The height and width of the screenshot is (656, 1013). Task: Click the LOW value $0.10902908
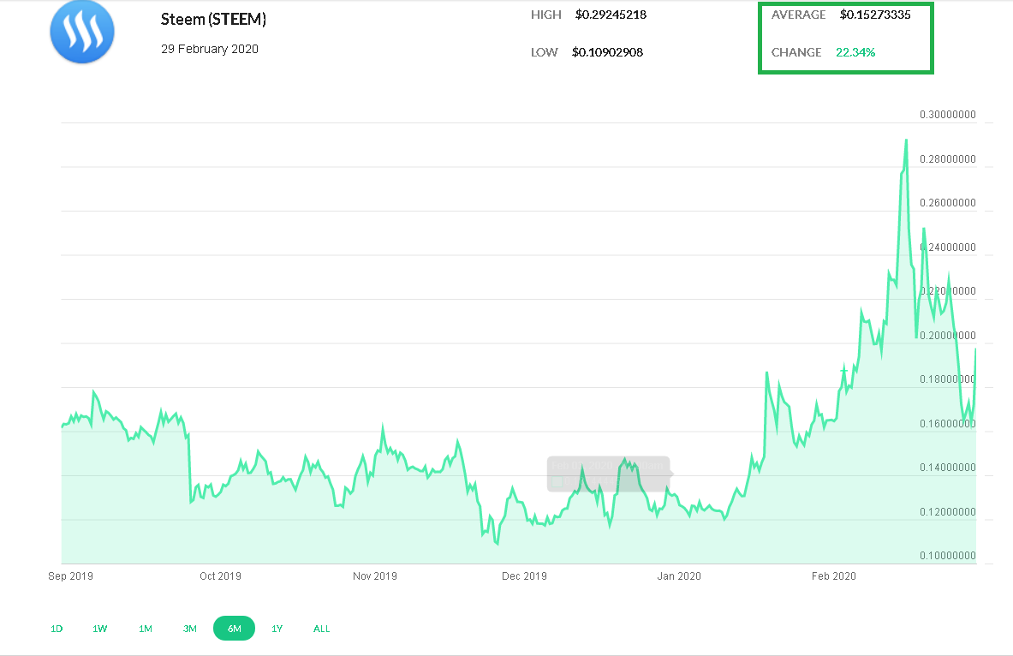(607, 52)
